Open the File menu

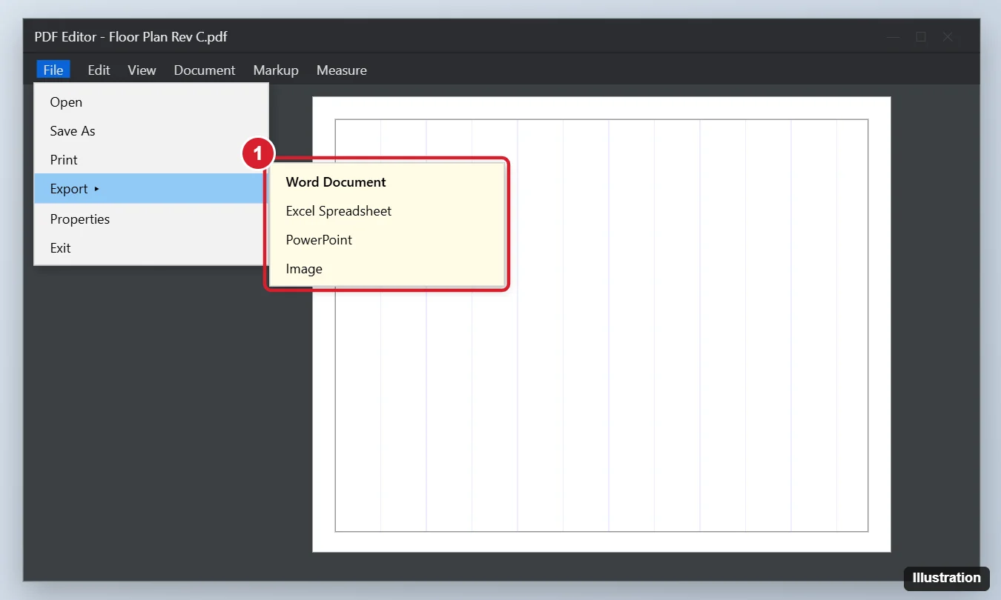coord(53,70)
